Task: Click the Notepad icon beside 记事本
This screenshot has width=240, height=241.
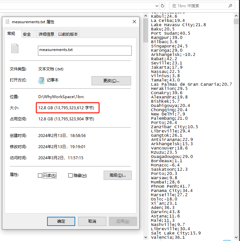Action: 41,80
